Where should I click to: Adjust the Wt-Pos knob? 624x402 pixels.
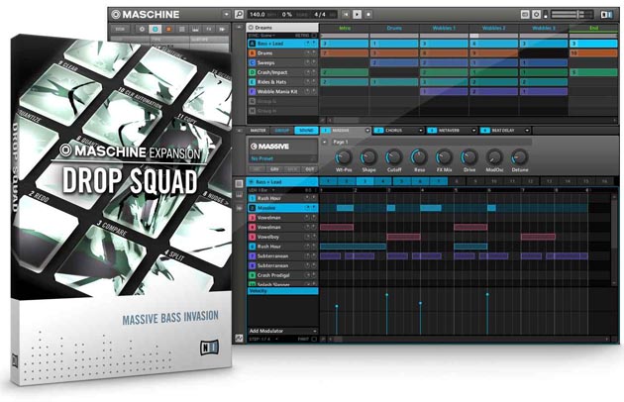tap(344, 157)
